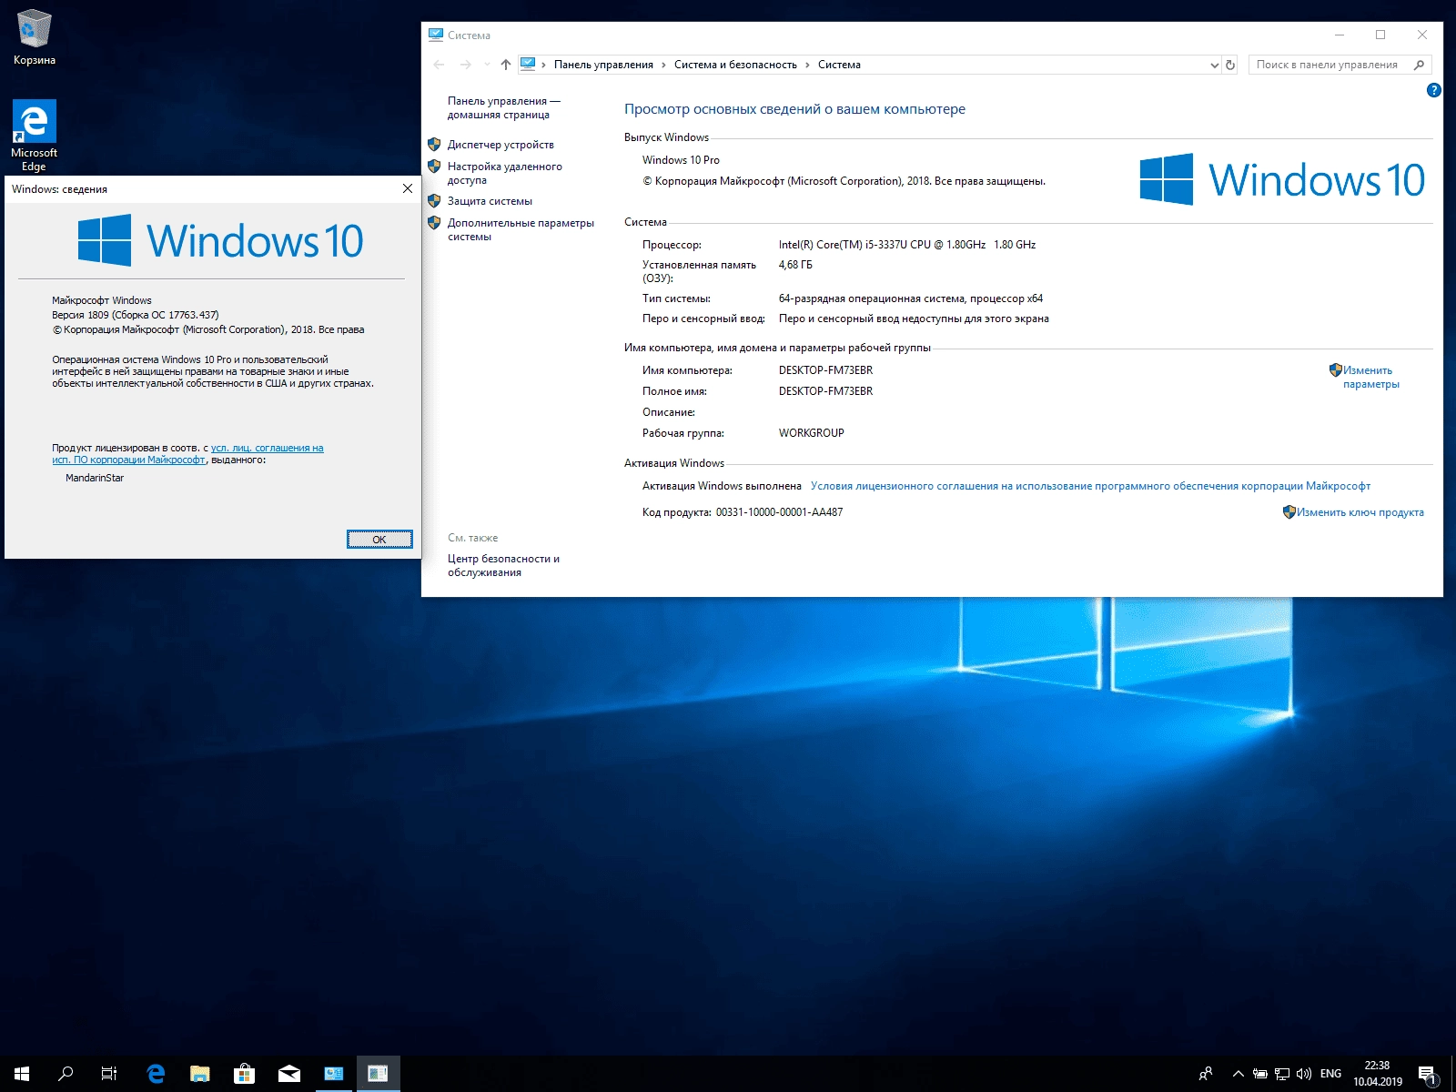Select 'Система и безопасность' breadcrumb
The width and height of the screenshot is (1456, 1092).
point(735,65)
